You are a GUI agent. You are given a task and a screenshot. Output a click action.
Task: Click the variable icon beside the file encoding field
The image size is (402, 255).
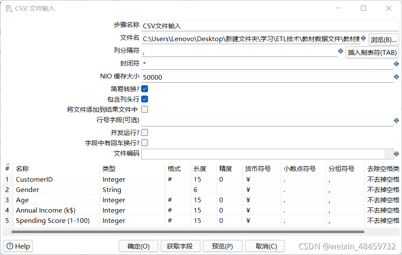click(x=396, y=154)
